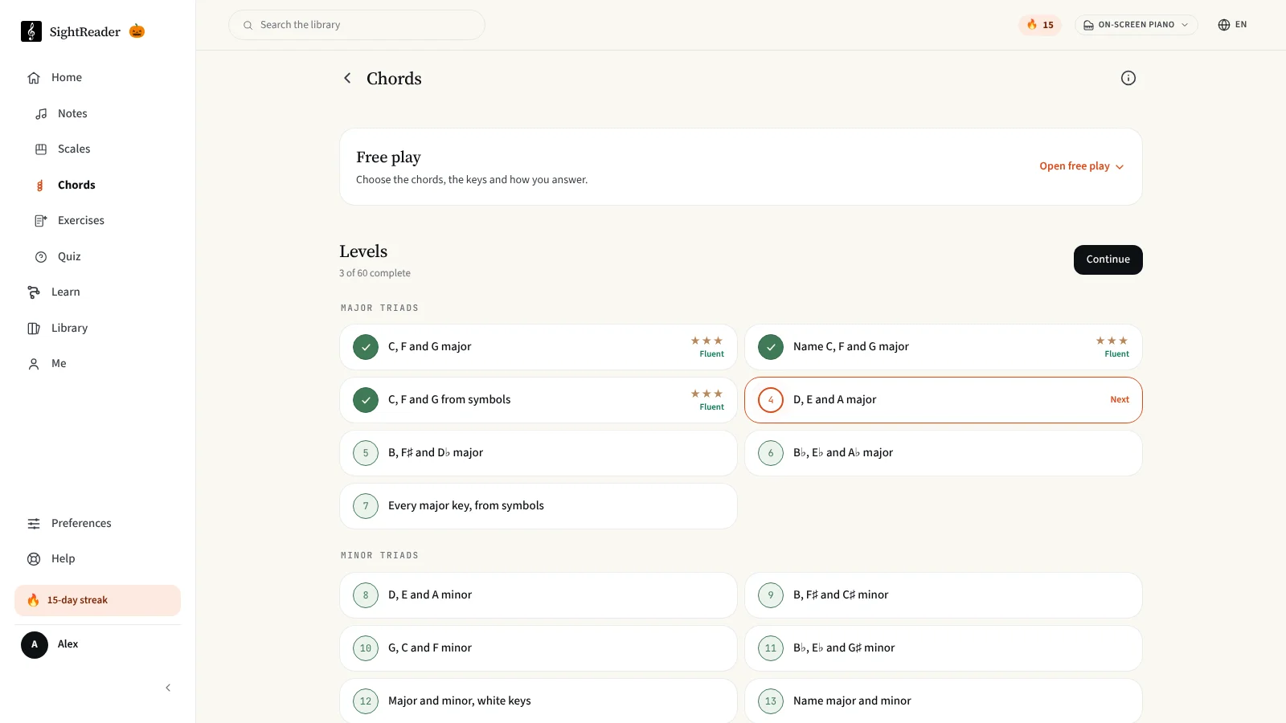This screenshot has height=723, width=1286.
Task: Click the Alex user name
Action: point(68,644)
